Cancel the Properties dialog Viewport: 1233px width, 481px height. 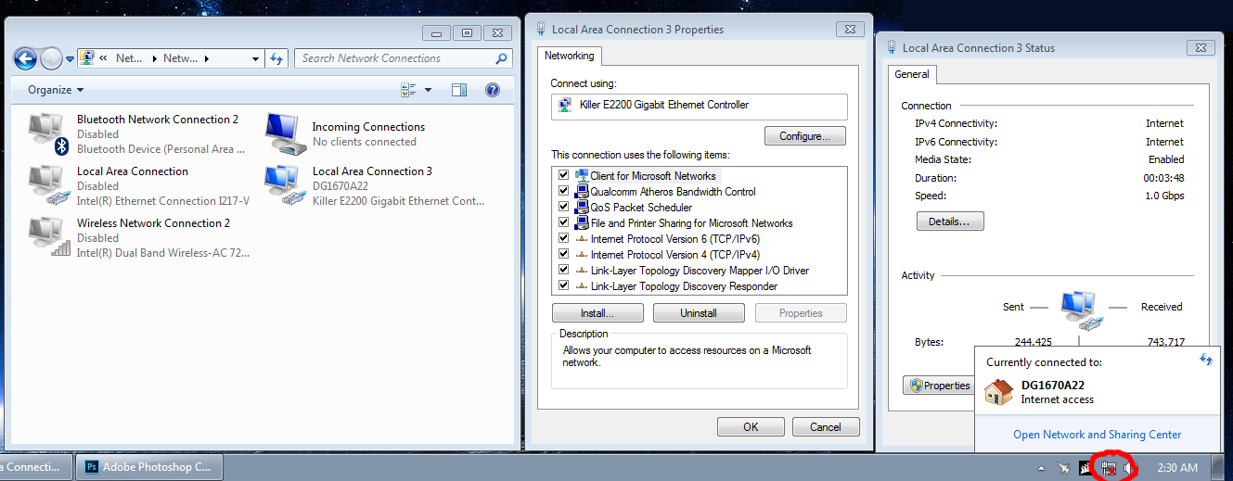(826, 427)
